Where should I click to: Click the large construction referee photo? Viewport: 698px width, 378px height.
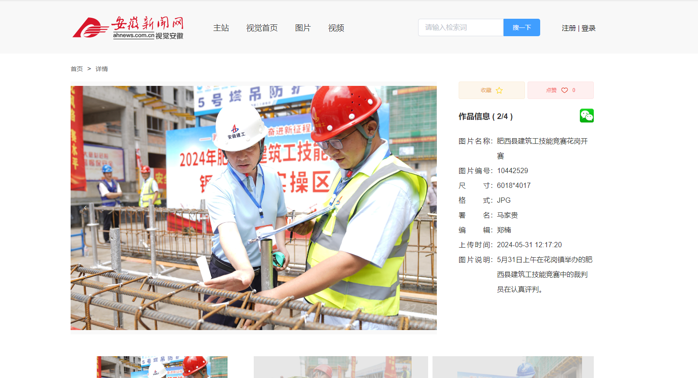(253, 208)
